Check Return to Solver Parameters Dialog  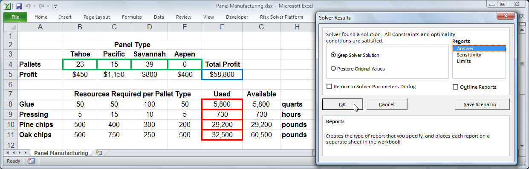point(329,87)
